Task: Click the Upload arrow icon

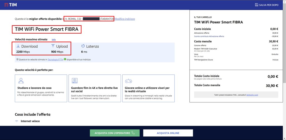Action: (x=53, y=46)
